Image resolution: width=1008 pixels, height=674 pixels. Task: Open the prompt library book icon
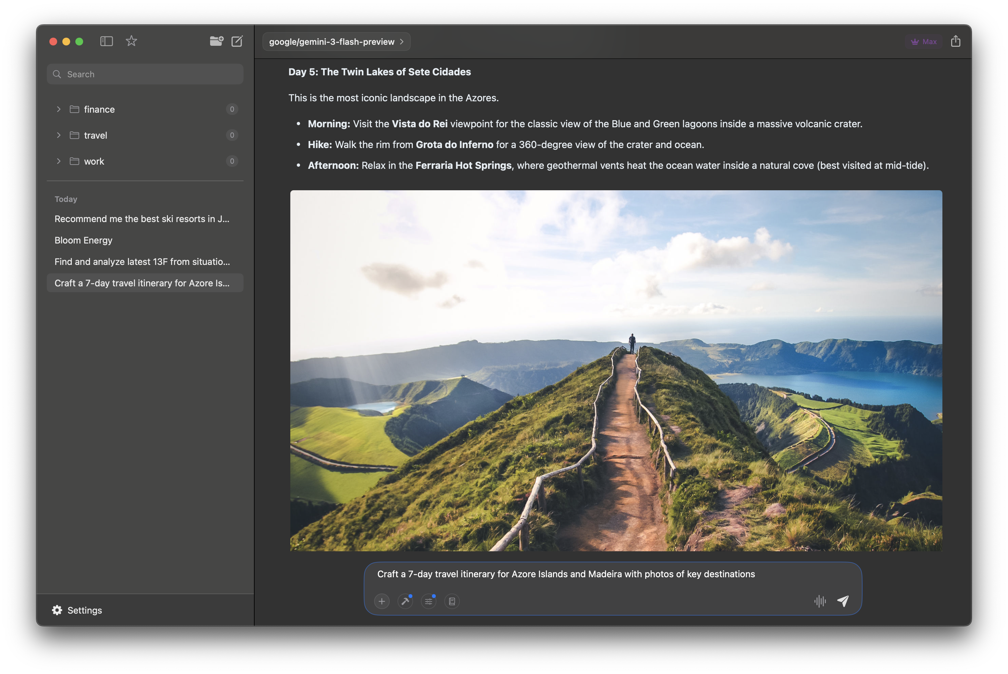[x=452, y=601]
